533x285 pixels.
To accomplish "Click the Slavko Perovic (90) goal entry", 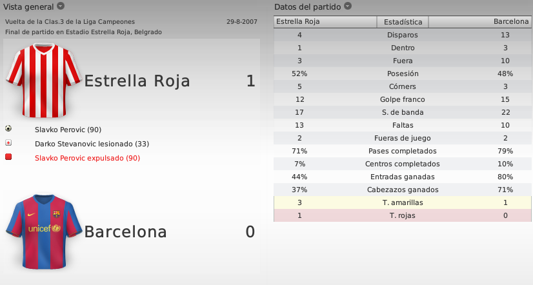I will coord(68,130).
